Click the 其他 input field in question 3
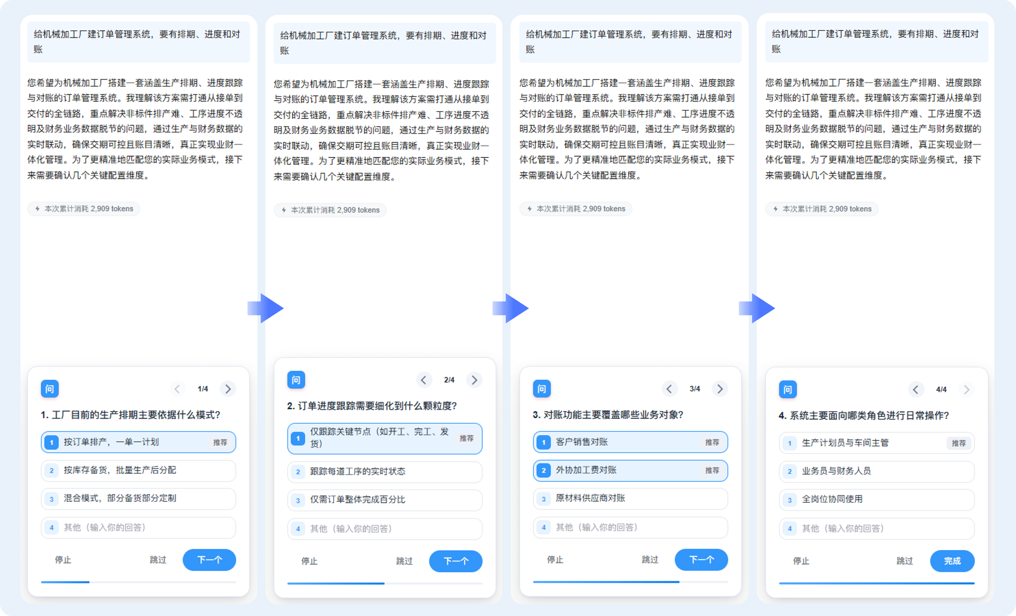 click(x=631, y=527)
